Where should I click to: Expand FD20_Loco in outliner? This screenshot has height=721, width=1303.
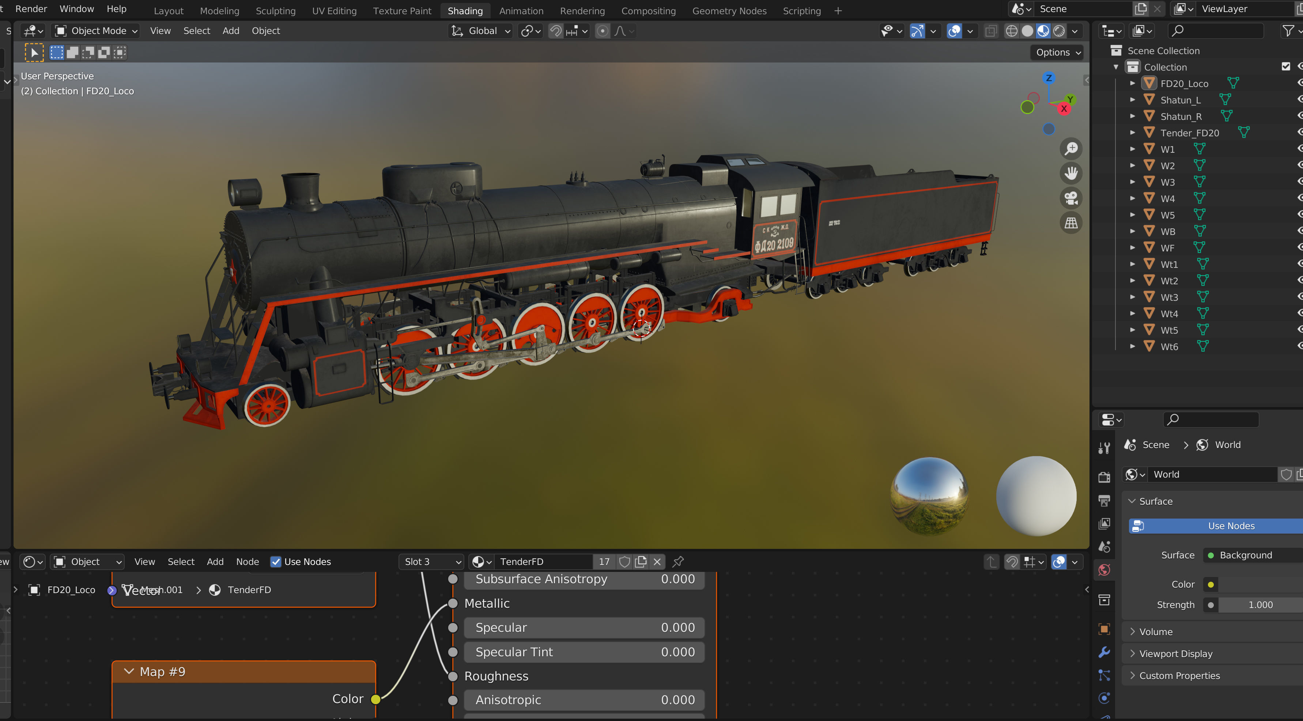pos(1133,83)
